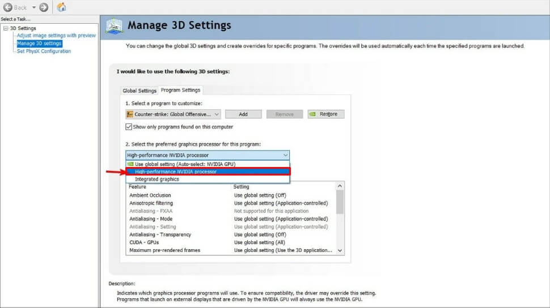Click the Feature column header
550x308 pixels.
137,187
